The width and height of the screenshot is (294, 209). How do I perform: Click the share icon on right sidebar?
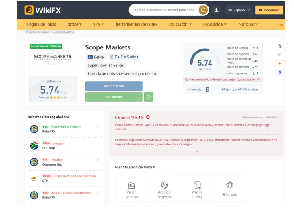(x=279, y=55)
